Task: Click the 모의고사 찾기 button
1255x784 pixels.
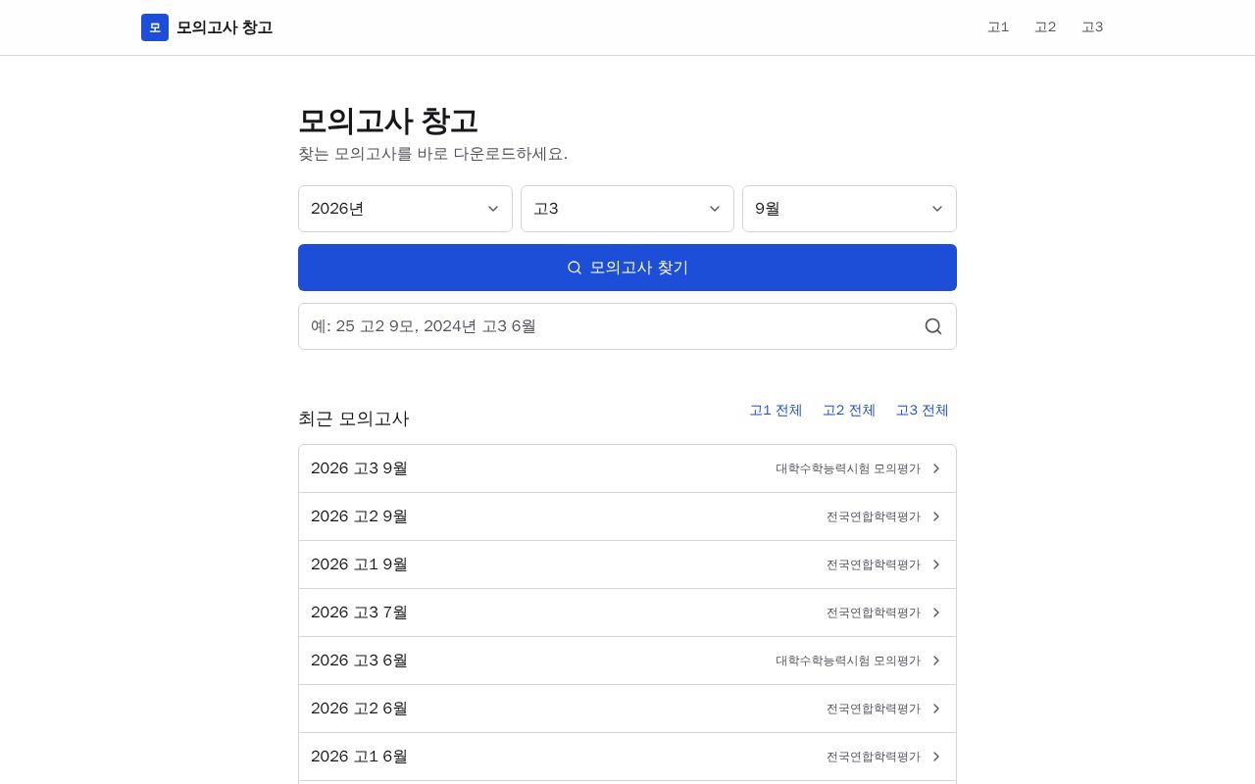Action: tap(627, 268)
